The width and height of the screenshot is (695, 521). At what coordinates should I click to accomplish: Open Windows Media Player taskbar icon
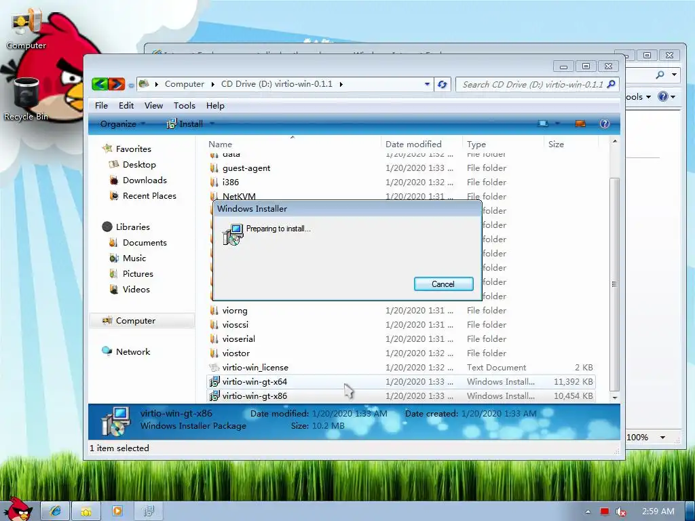pos(117,512)
